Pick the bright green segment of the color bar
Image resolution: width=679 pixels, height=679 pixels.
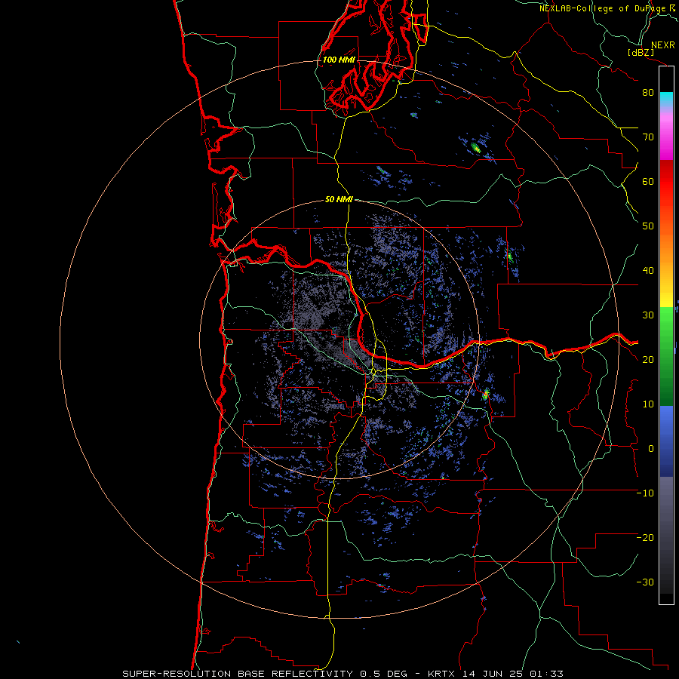click(666, 323)
